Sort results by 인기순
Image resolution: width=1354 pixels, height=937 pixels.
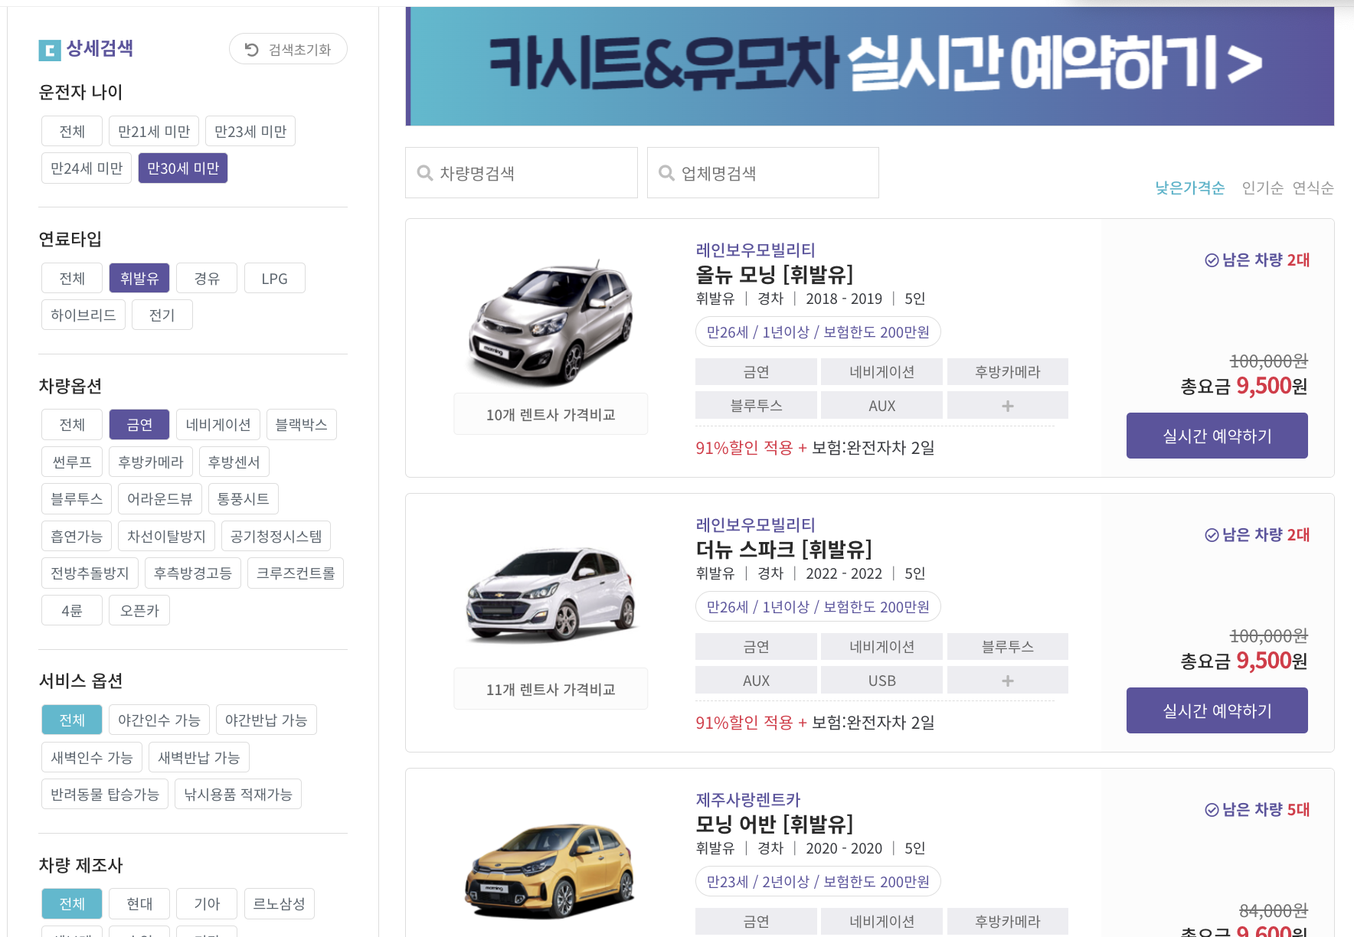(1261, 188)
